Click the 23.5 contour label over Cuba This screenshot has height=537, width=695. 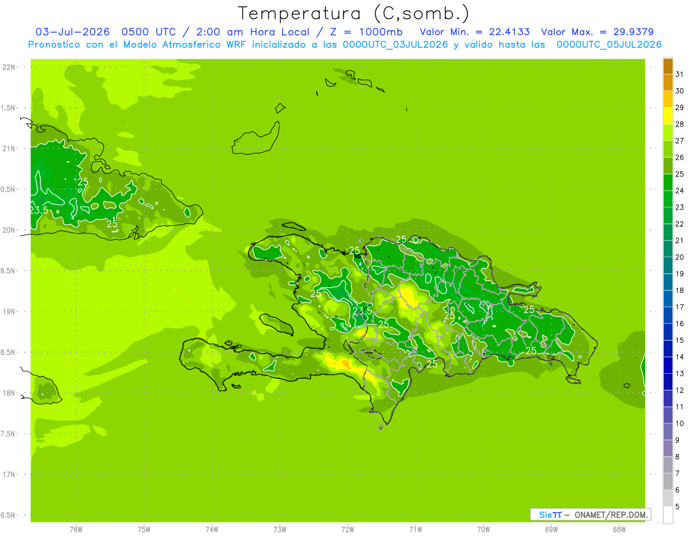pos(38,210)
